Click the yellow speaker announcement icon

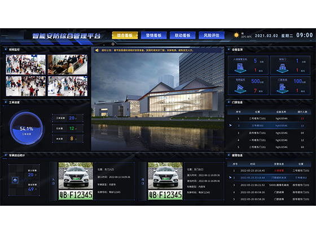coord(97,50)
